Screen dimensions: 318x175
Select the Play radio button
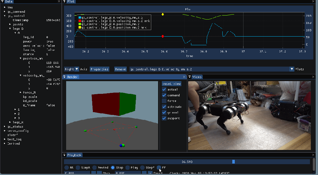tap(127, 168)
